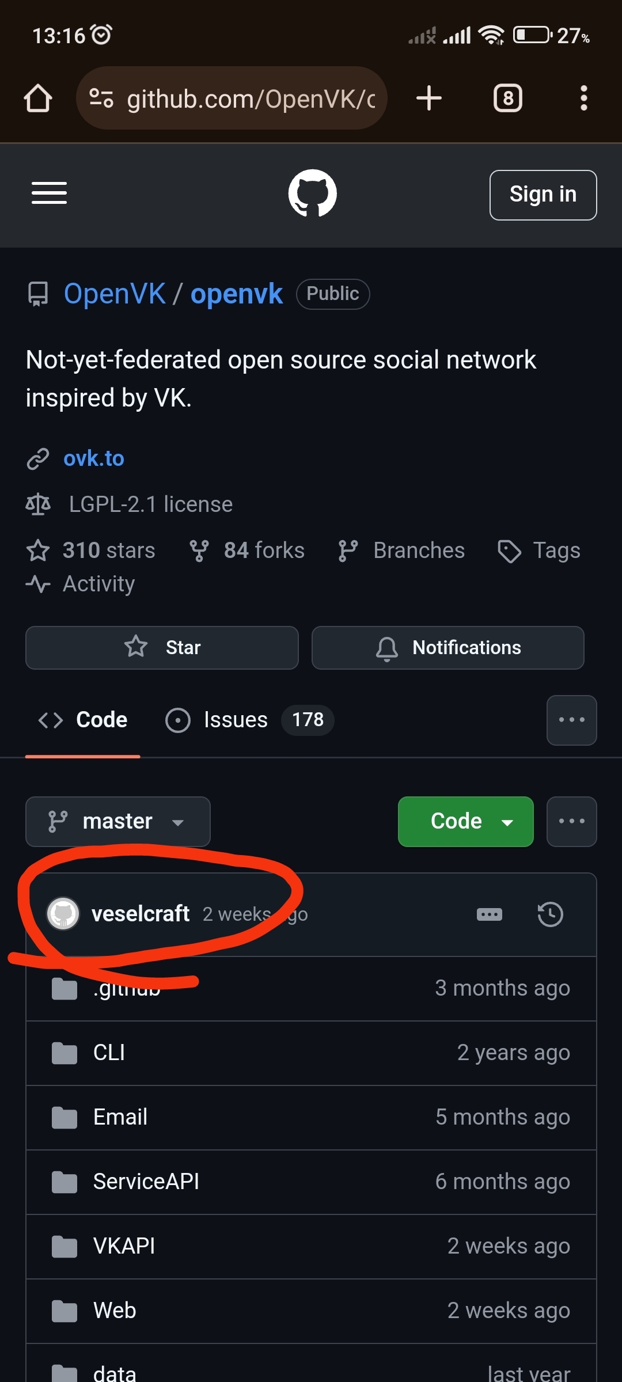
Task: Show more repository tabs next to Issues
Action: 571,720
